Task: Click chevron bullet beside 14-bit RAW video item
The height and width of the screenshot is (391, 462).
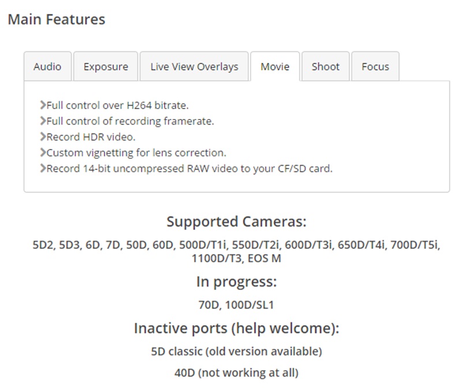Action: click(x=43, y=169)
